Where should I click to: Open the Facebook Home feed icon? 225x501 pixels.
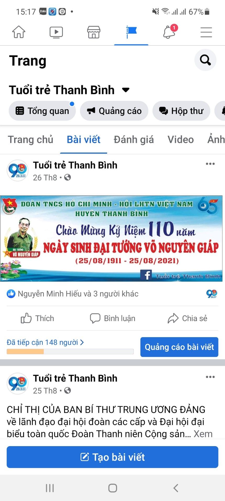click(x=19, y=32)
